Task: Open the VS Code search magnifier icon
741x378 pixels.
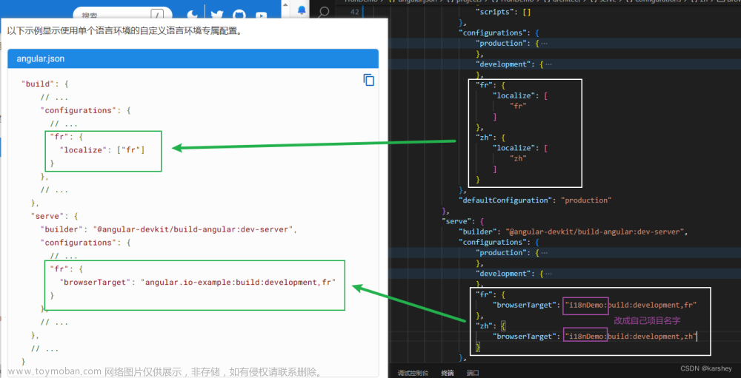Action: 323,13
